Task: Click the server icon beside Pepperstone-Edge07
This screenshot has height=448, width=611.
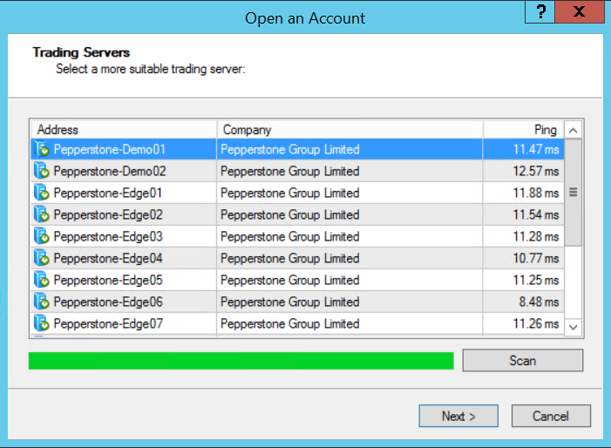Action: pos(42,323)
